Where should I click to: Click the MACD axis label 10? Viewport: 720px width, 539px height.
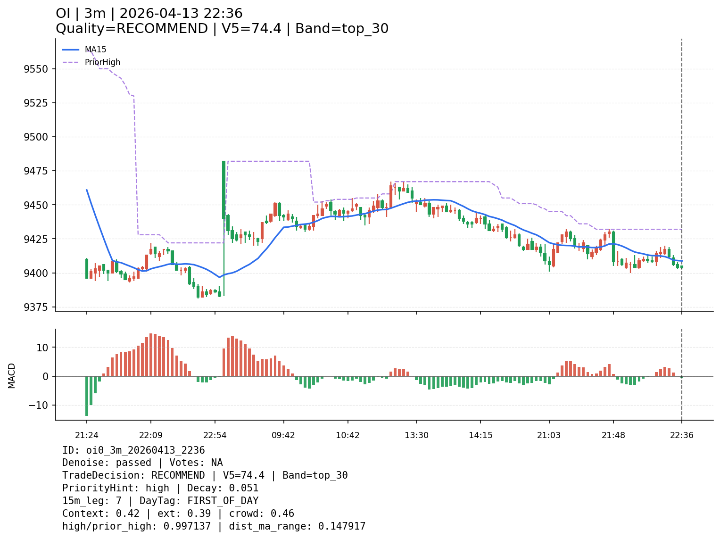43,348
